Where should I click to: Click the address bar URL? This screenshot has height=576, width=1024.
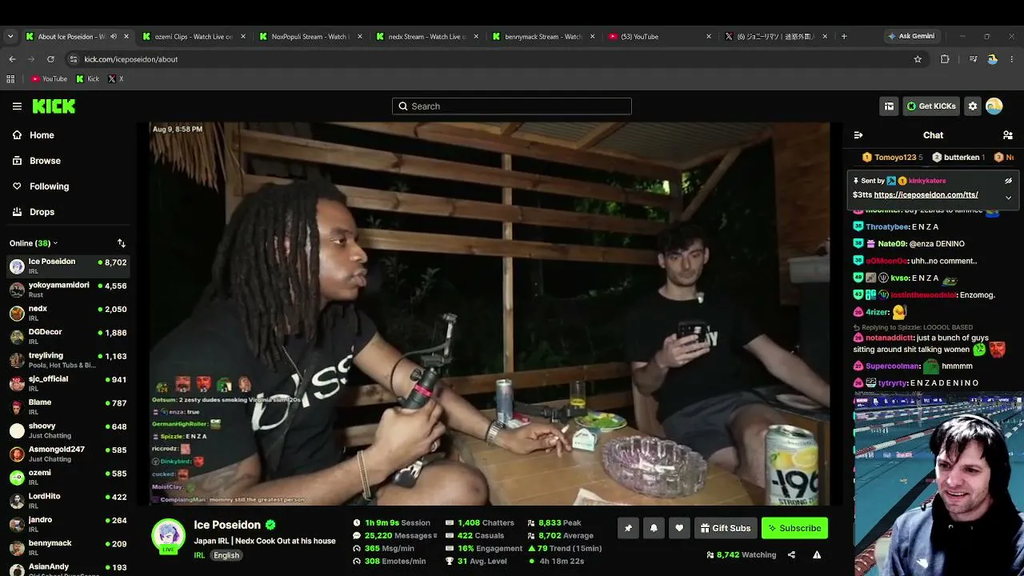(131, 59)
